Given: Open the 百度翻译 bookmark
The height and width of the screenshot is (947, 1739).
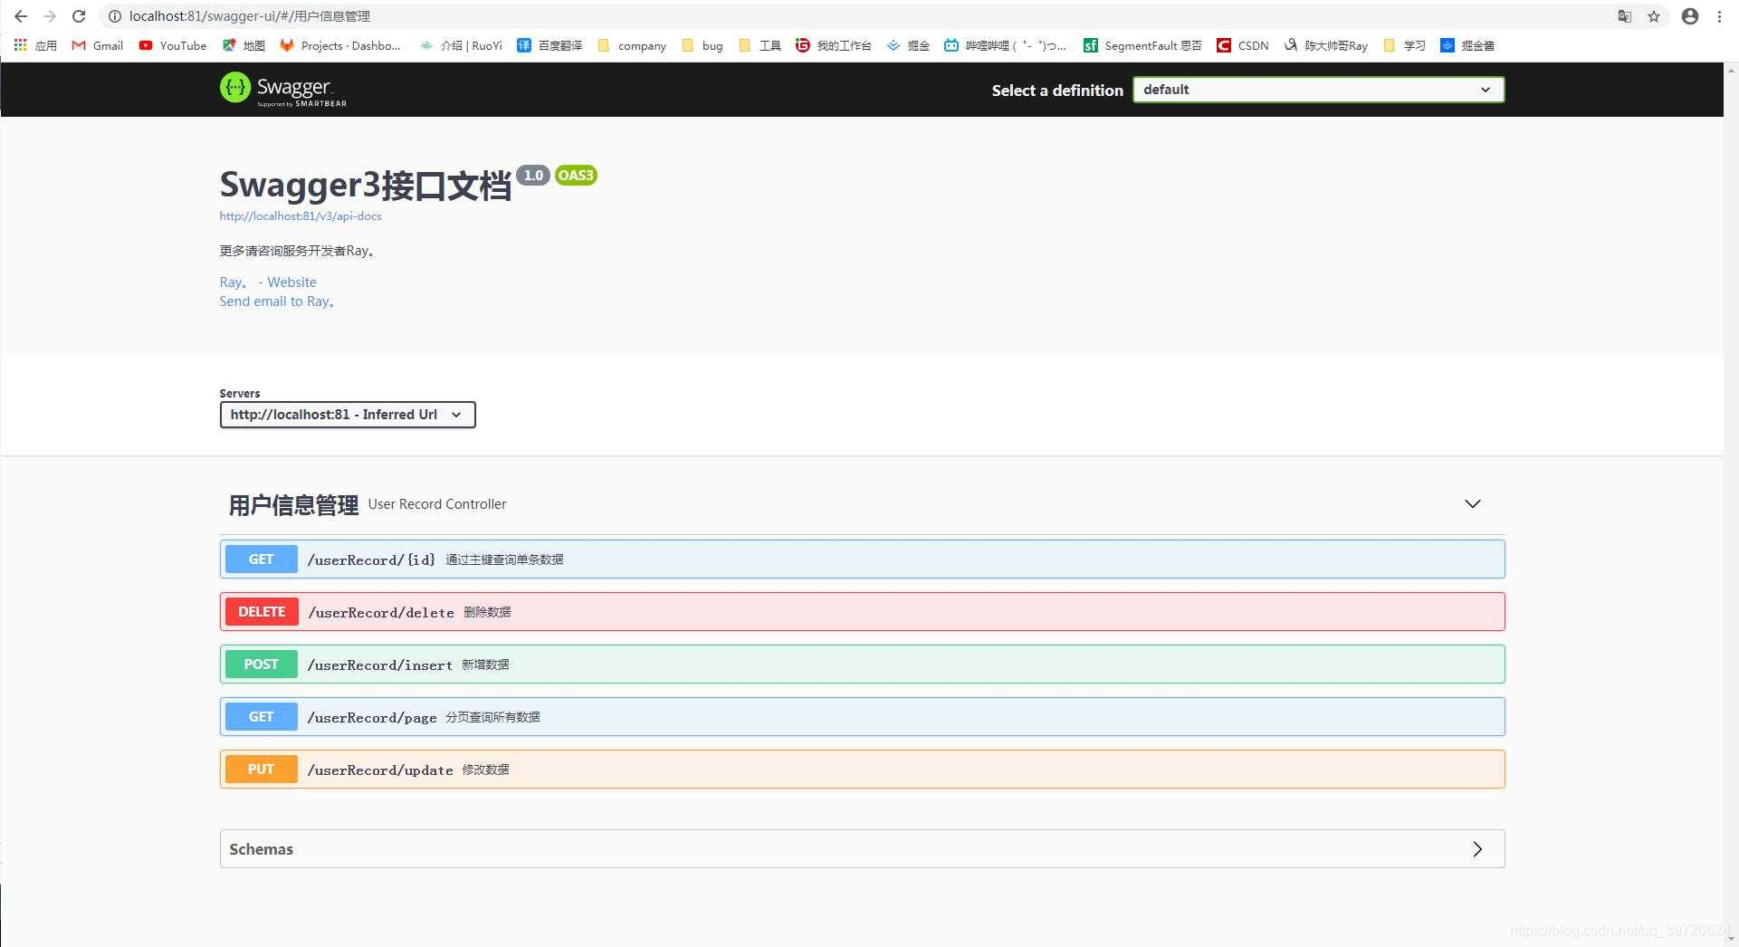Looking at the screenshot, I should (x=549, y=45).
